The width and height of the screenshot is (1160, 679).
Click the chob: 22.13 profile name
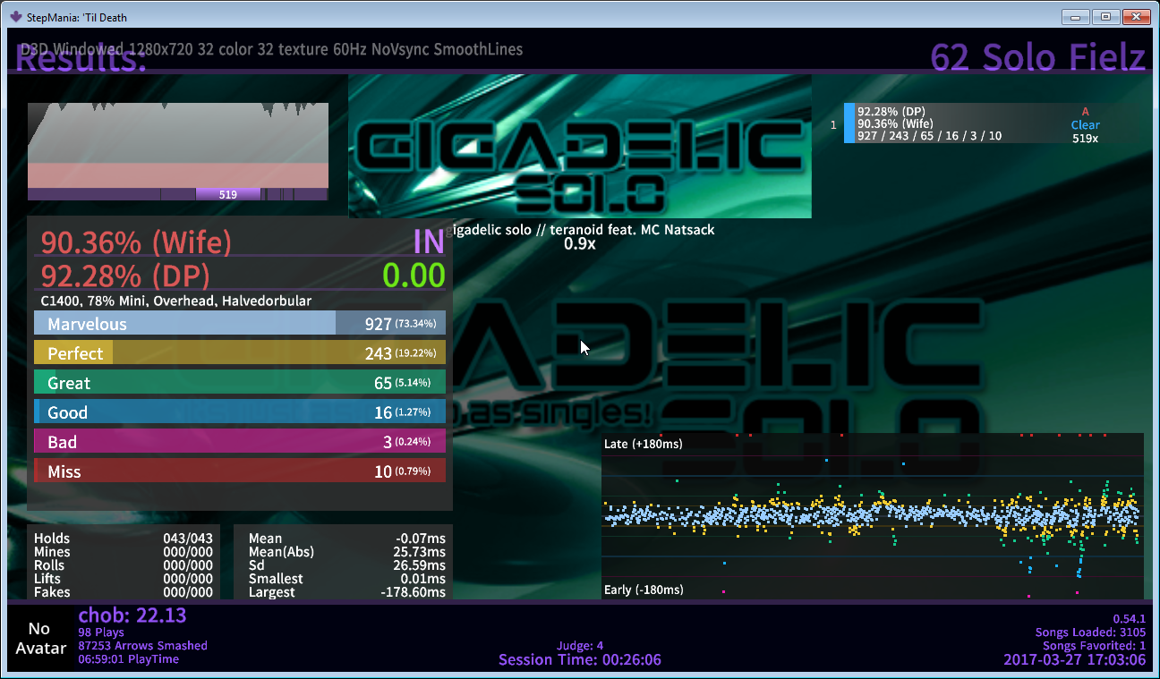click(132, 615)
